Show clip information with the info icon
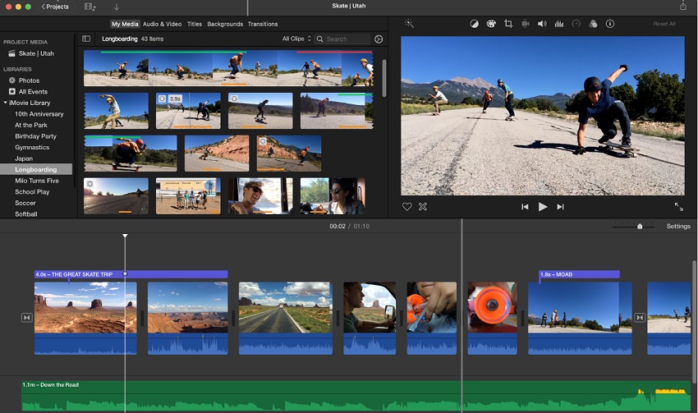The width and height of the screenshot is (698, 413). (610, 24)
